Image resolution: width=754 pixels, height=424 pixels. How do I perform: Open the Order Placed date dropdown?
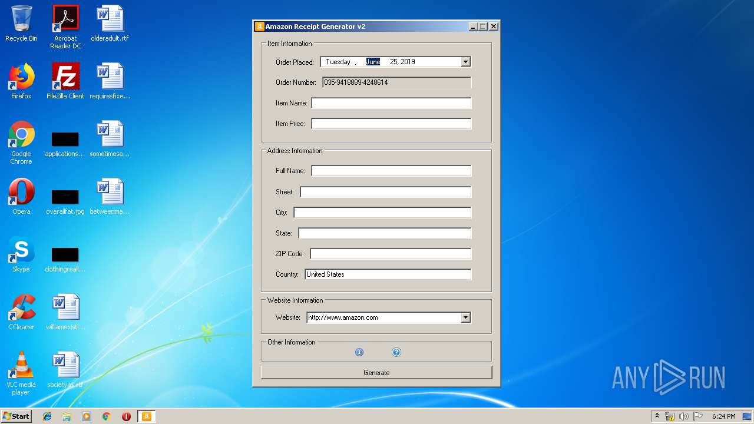pos(465,62)
